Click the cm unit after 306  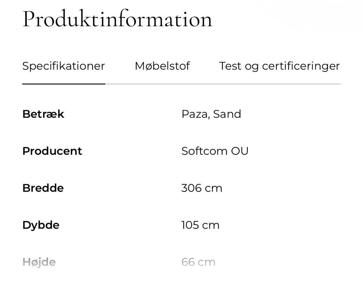[x=213, y=189]
